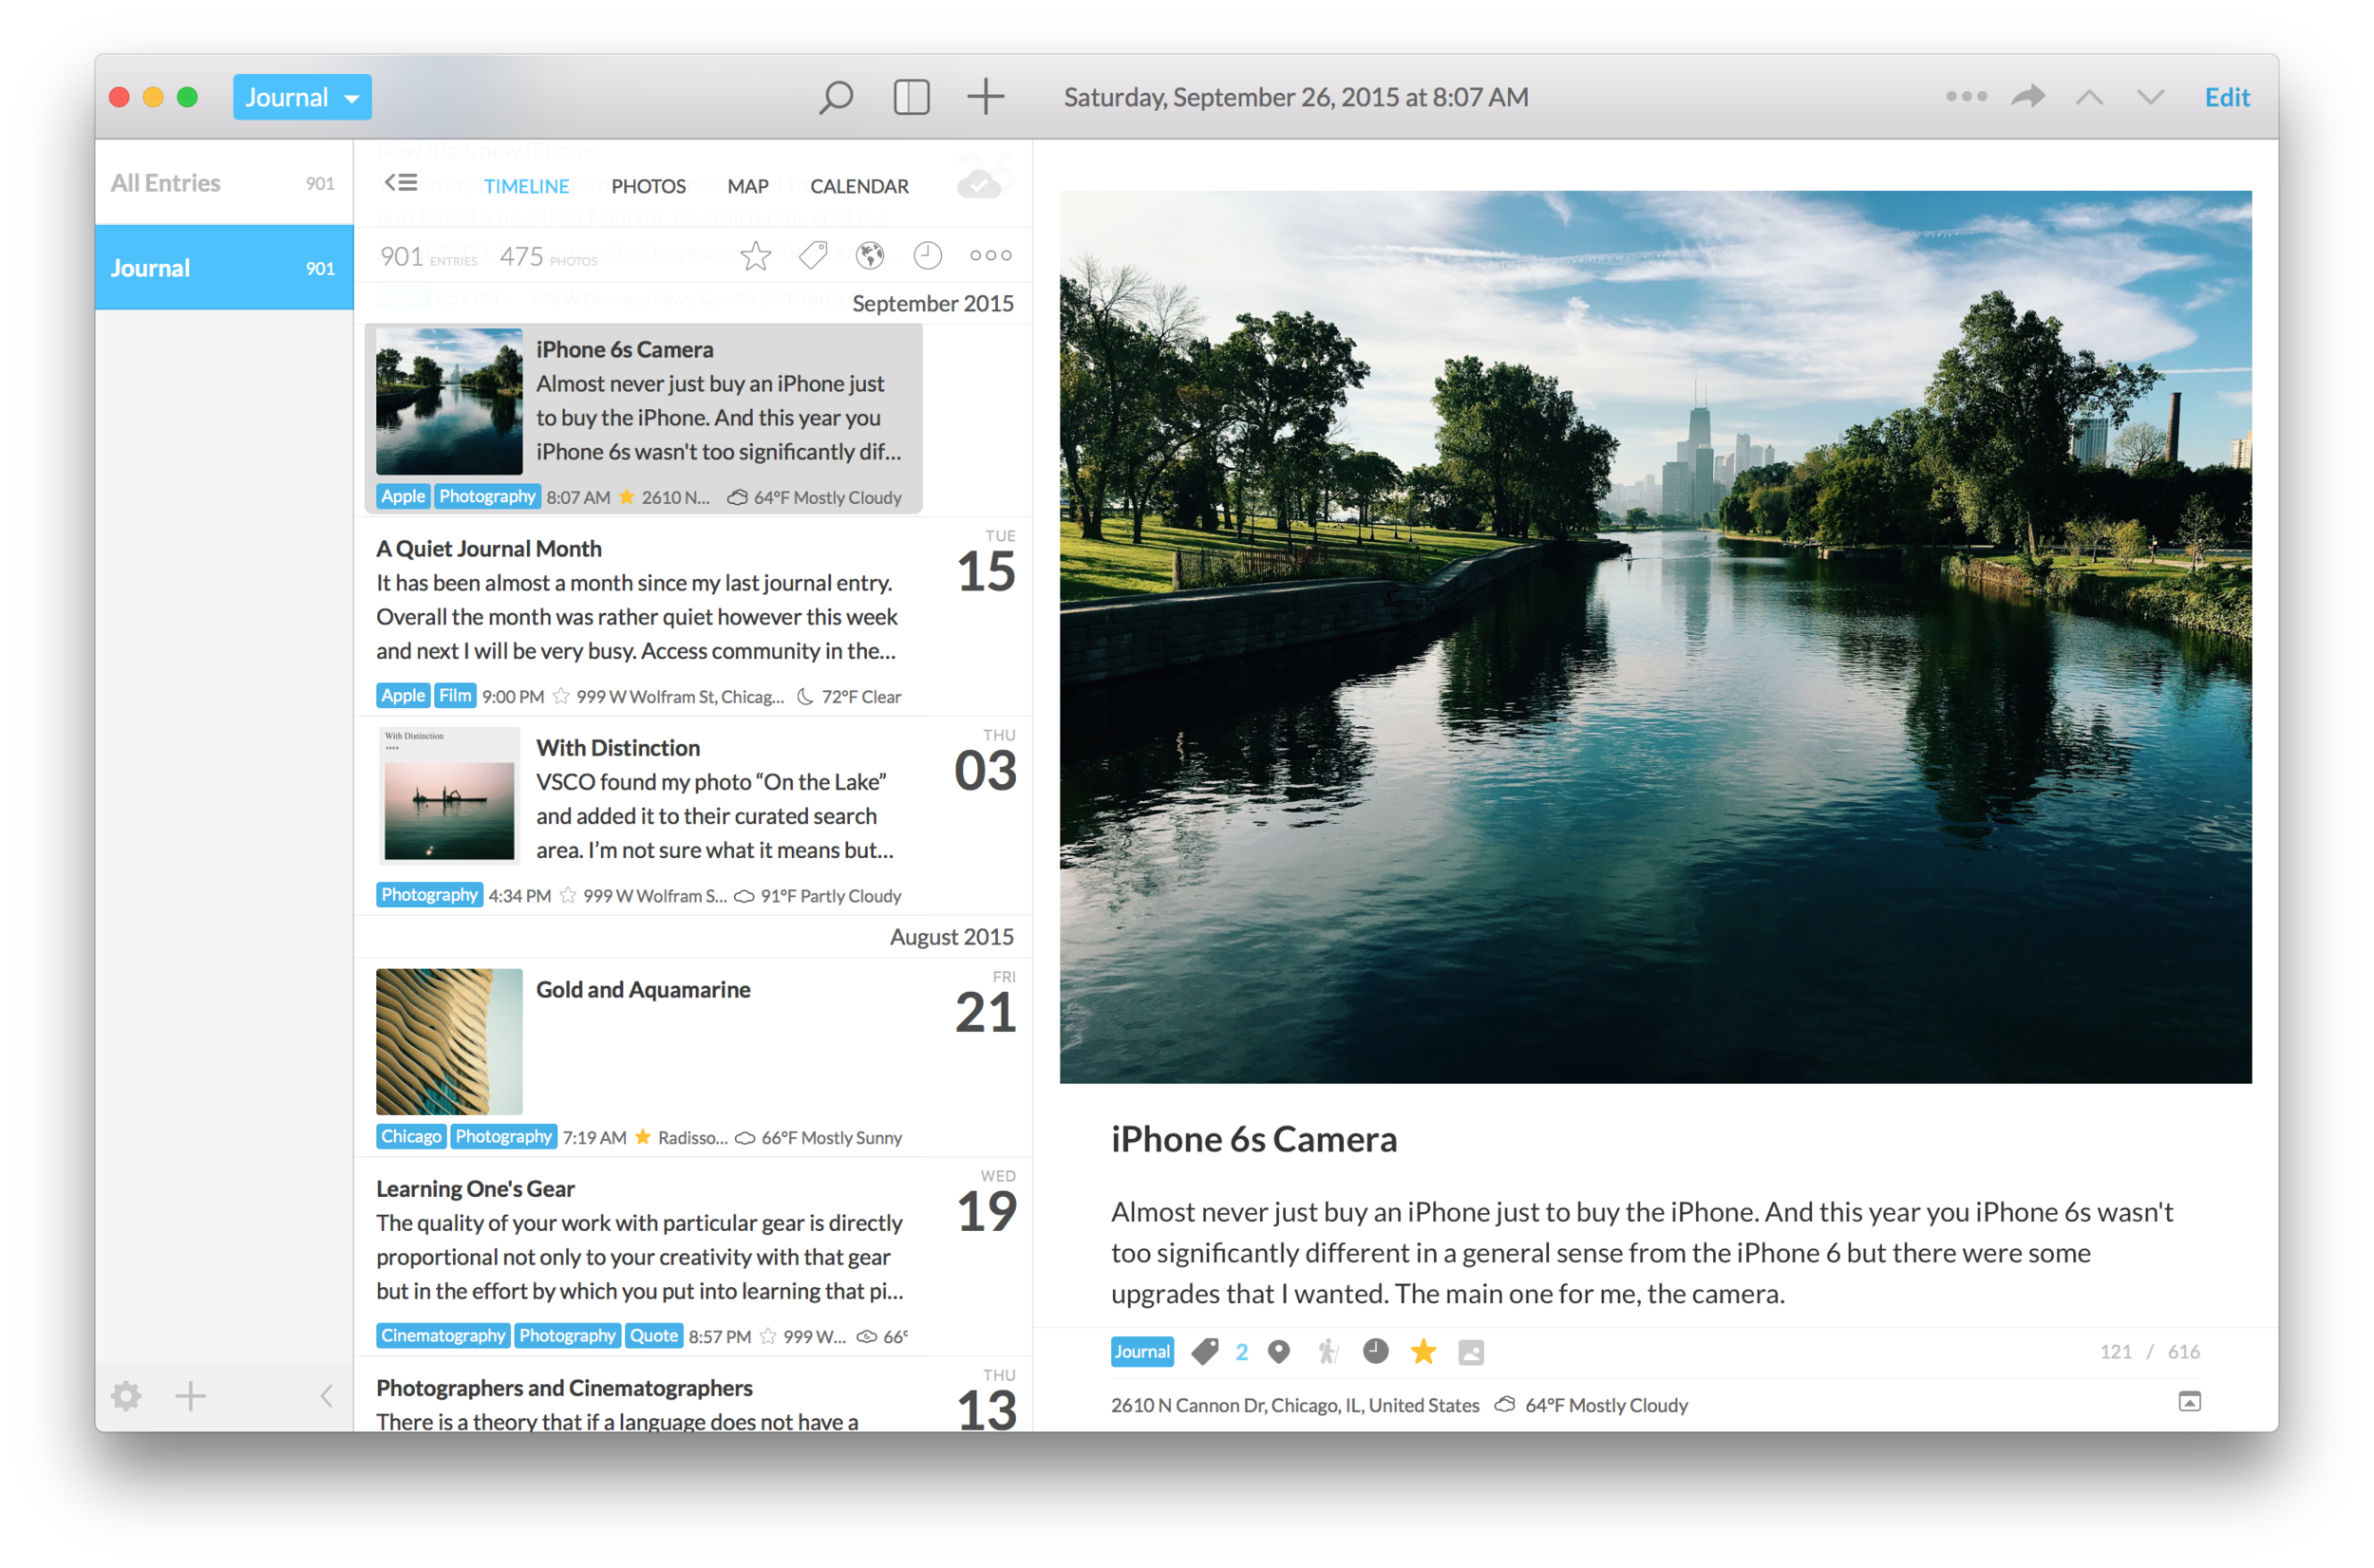Collapse the sidebar with left chevron
Viewport: 2374px width, 1568px height.
tap(326, 1396)
